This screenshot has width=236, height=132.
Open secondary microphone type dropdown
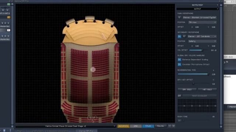point(202,36)
